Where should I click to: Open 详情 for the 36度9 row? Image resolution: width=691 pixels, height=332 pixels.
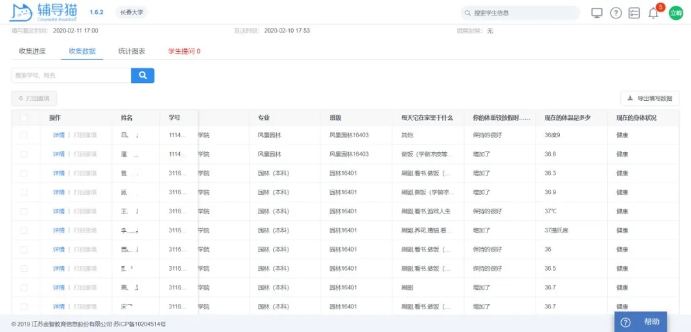(59, 135)
